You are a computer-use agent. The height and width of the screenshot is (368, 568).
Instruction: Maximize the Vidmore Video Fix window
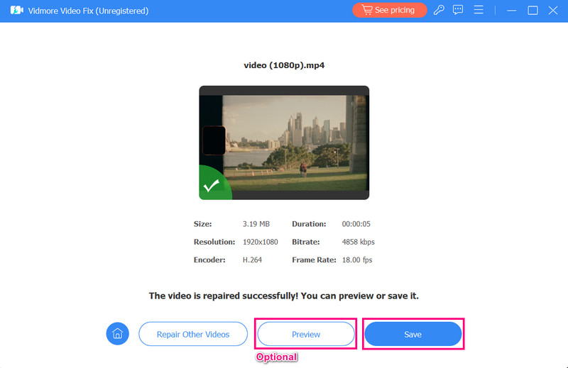(532, 11)
